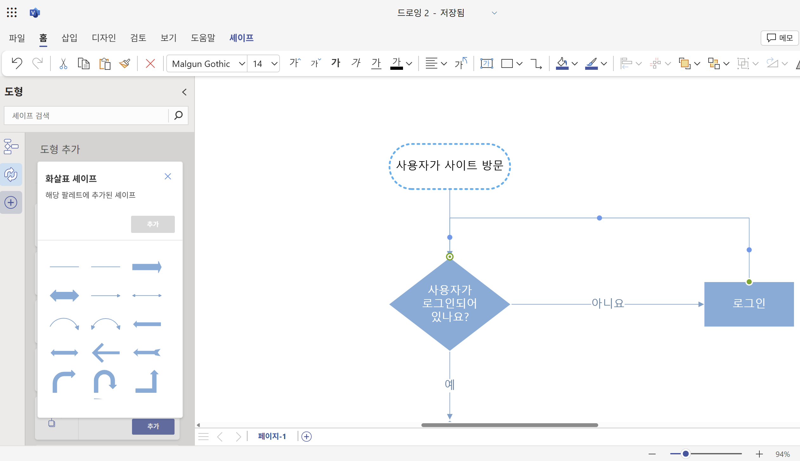Choose the double-headed block arrow shape
This screenshot has height=461, width=800.
click(64, 295)
